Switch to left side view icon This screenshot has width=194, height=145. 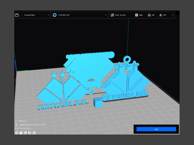coord(30,133)
